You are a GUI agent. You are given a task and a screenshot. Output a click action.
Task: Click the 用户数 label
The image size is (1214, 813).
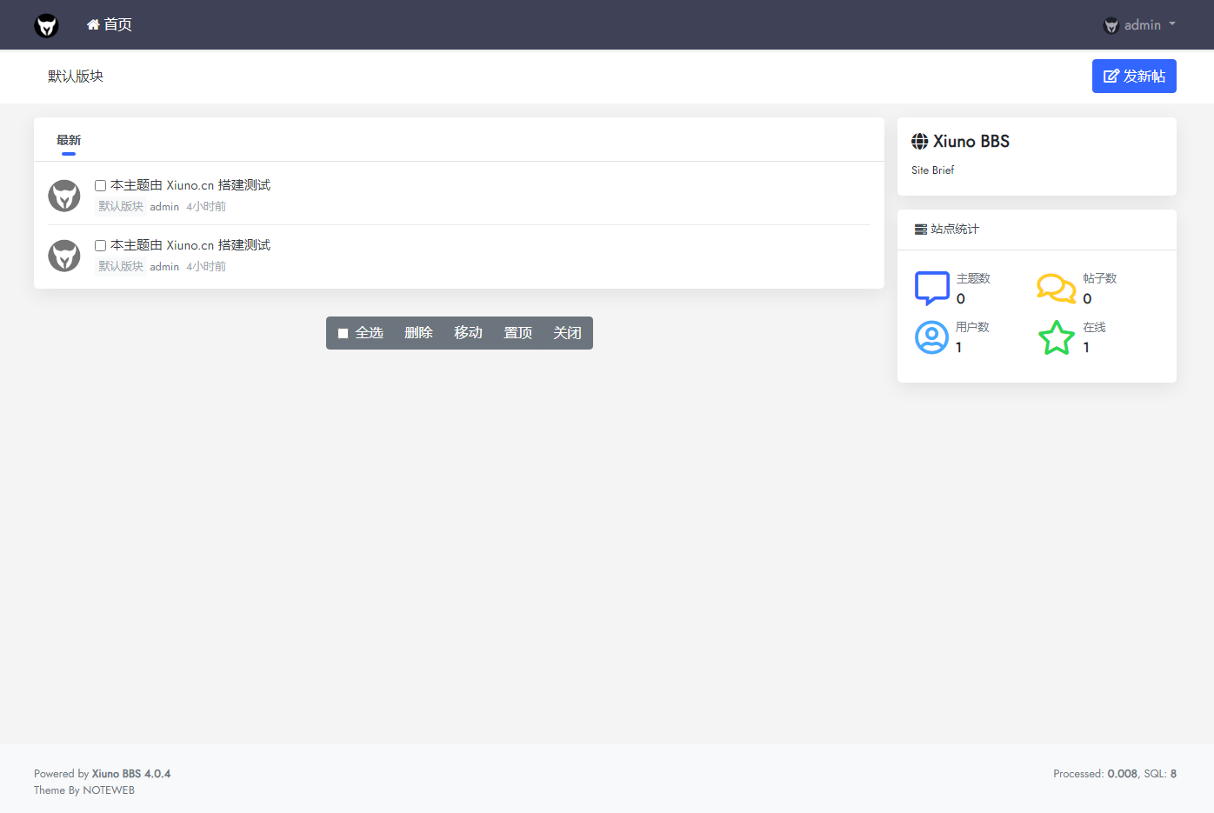pos(972,327)
